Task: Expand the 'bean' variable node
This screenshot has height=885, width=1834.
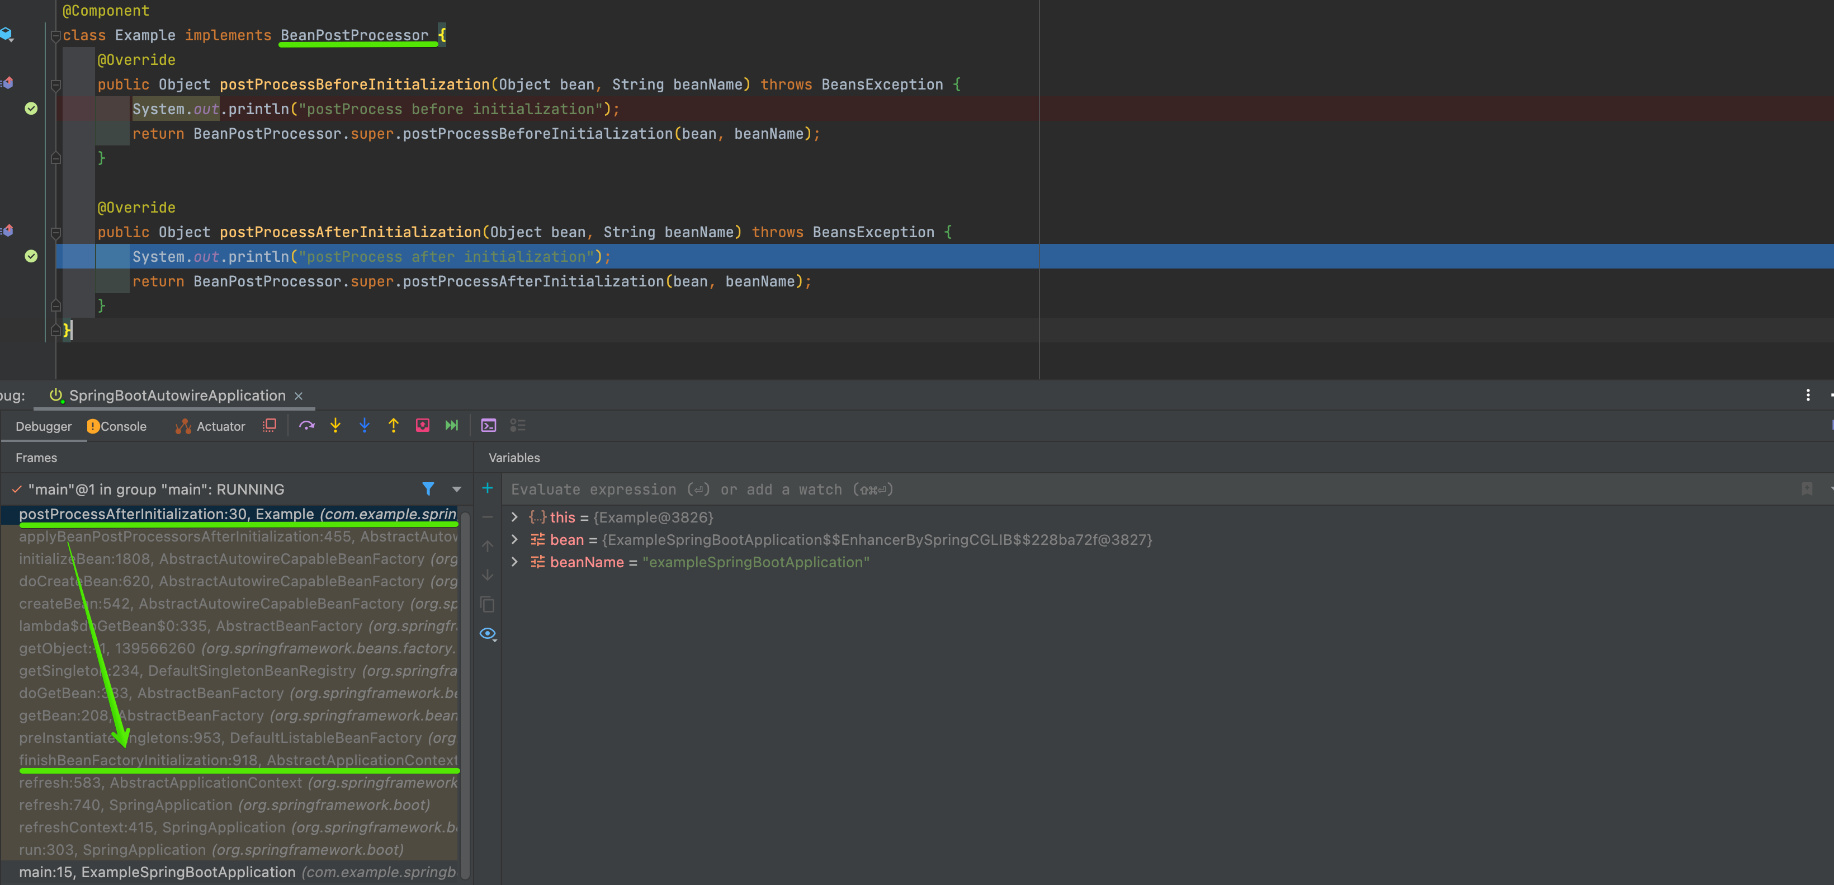Action: 515,539
